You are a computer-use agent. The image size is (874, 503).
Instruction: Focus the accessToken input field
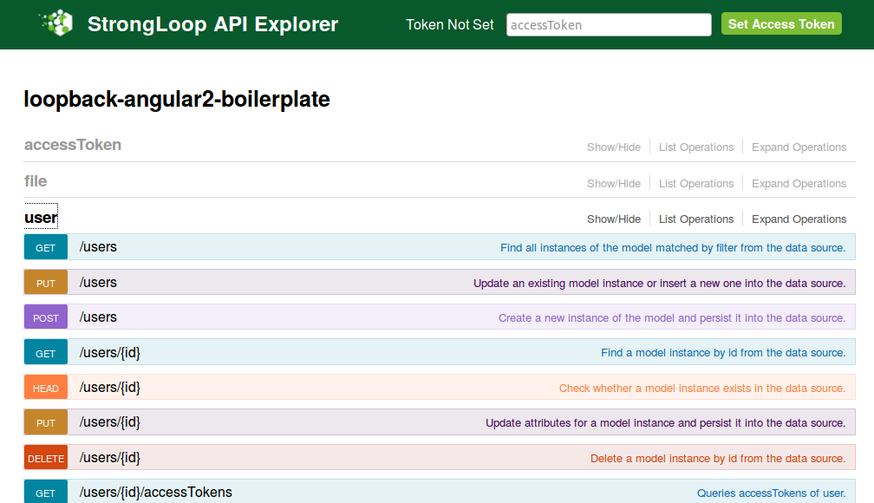(609, 24)
